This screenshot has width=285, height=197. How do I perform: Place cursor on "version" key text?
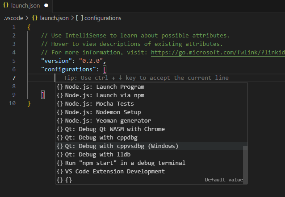point(57,61)
